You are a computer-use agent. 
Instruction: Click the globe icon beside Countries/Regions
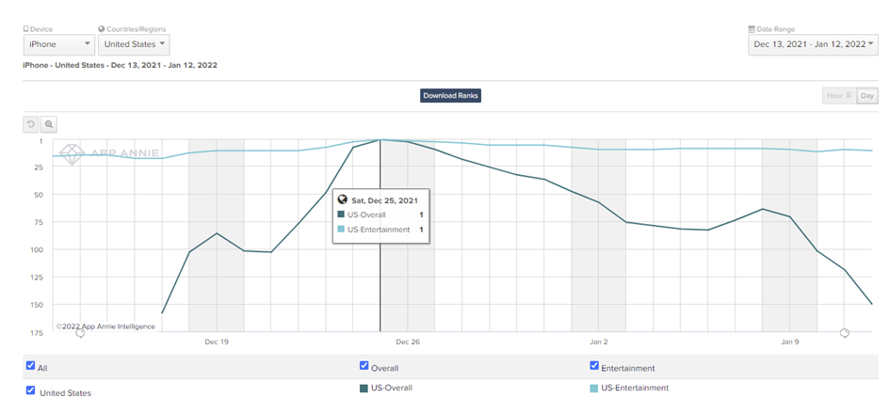[102, 29]
